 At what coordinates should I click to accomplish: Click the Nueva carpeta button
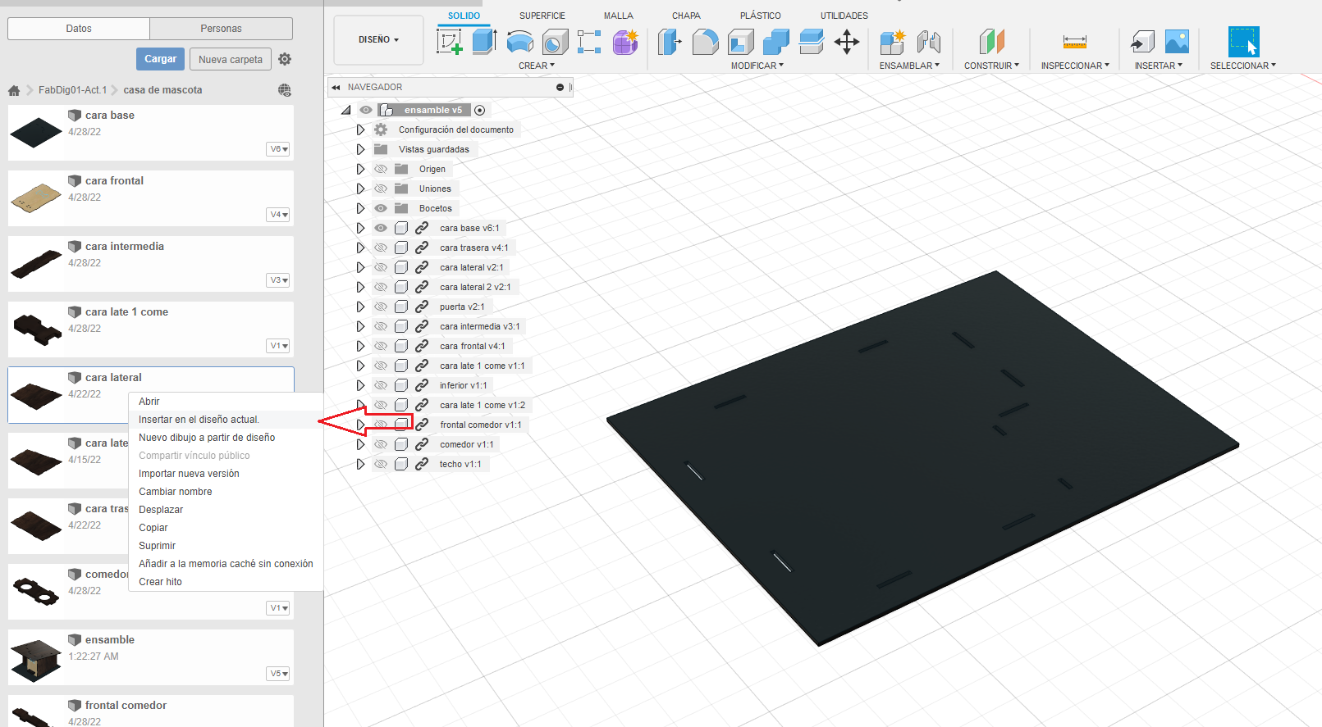231,59
